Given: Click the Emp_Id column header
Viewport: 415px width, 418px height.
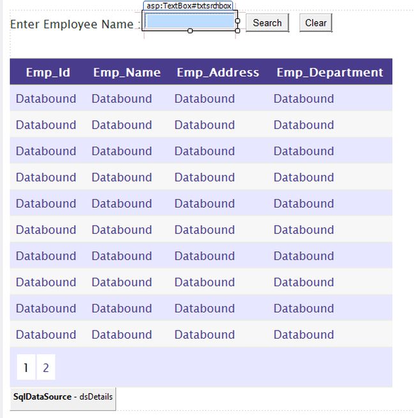Looking at the screenshot, I should tap(48, 72).
